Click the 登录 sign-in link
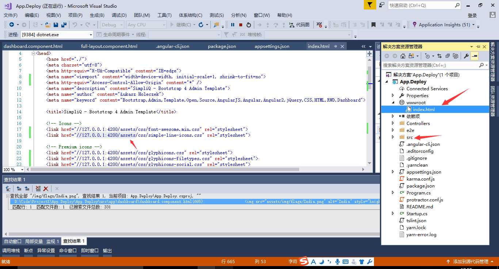499x269 pixels. (472, 15)
